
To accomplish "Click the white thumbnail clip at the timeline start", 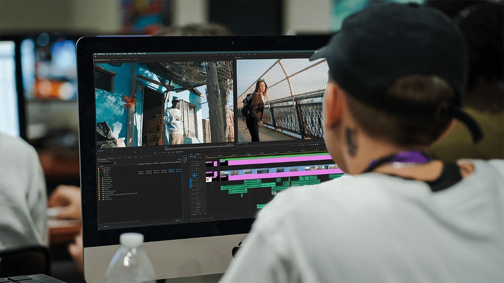I will pos(208,179).
